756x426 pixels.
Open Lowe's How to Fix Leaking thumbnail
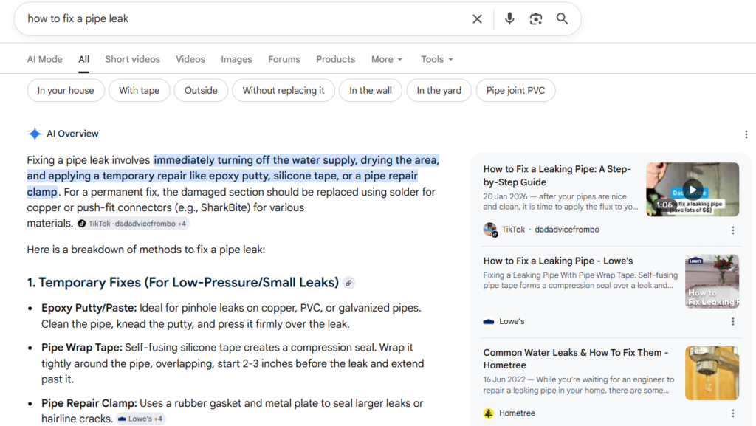tap(712, 281)
